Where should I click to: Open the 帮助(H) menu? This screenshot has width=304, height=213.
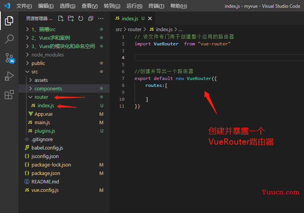[179, 6]
